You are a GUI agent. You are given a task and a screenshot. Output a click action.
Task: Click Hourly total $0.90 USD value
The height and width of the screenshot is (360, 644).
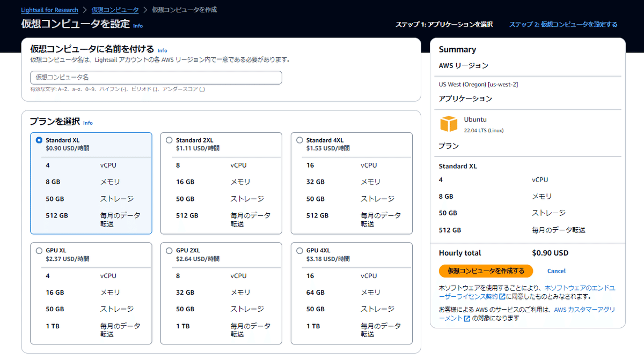[550, 253]
